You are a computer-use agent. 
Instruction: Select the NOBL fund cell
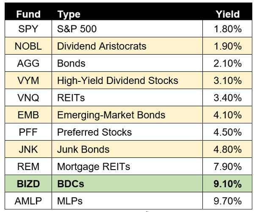tap(28, 46)
